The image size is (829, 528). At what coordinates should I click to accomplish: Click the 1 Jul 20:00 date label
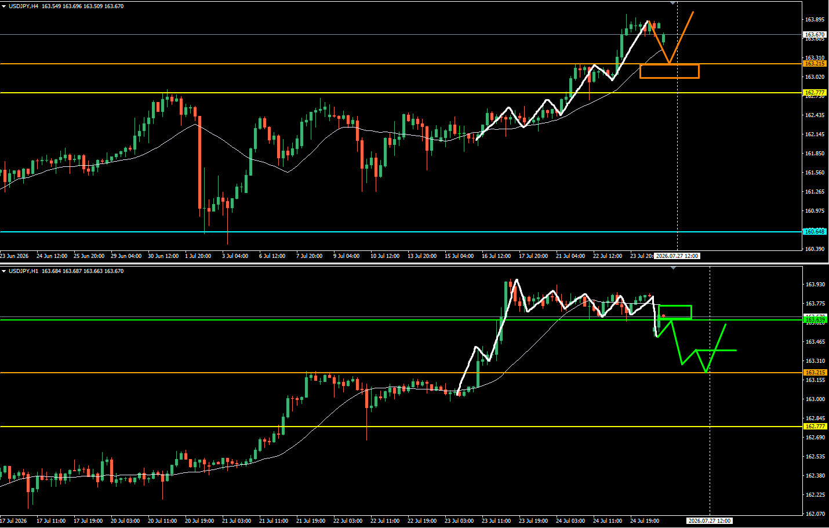click(198, 256)
